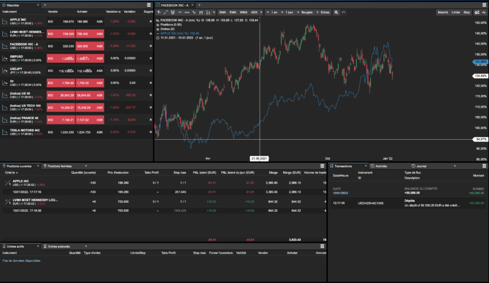Image resolution: width=489 pixels, height=283 pixels.
Task: Remove TESLA MOTORS INC from the watchlist
Action: (151, 132)
